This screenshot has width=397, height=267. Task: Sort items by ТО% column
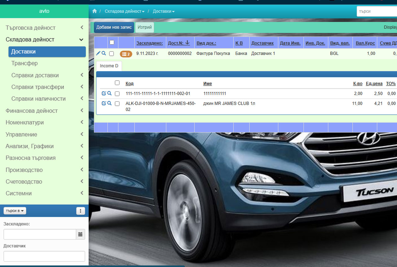pyautogui.click(x=391, y=83)
